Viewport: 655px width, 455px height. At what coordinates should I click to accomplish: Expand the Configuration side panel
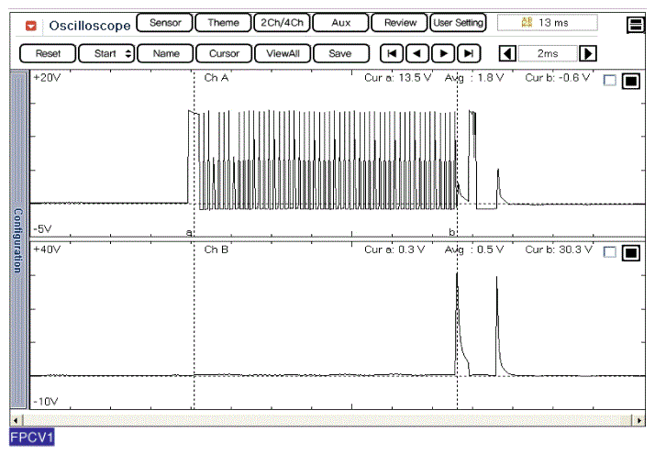pyautogui.click(x=17, y=240)
